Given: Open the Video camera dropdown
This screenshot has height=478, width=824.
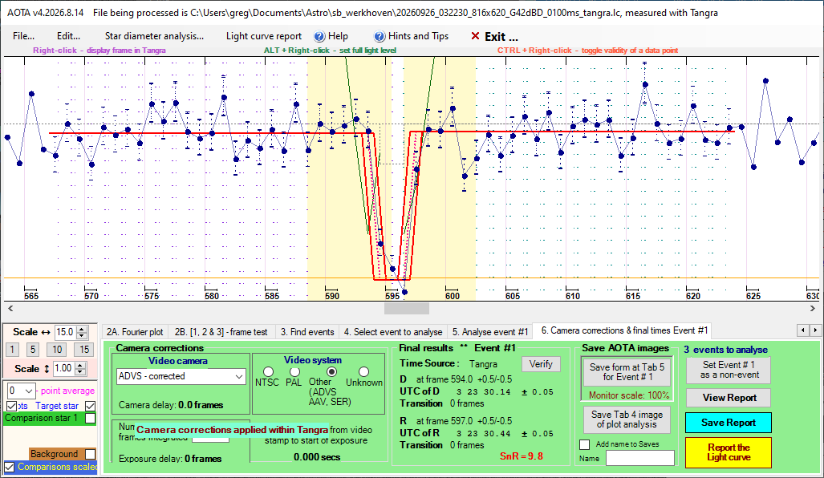Looking at the screenshot, I should coord(181,377).
